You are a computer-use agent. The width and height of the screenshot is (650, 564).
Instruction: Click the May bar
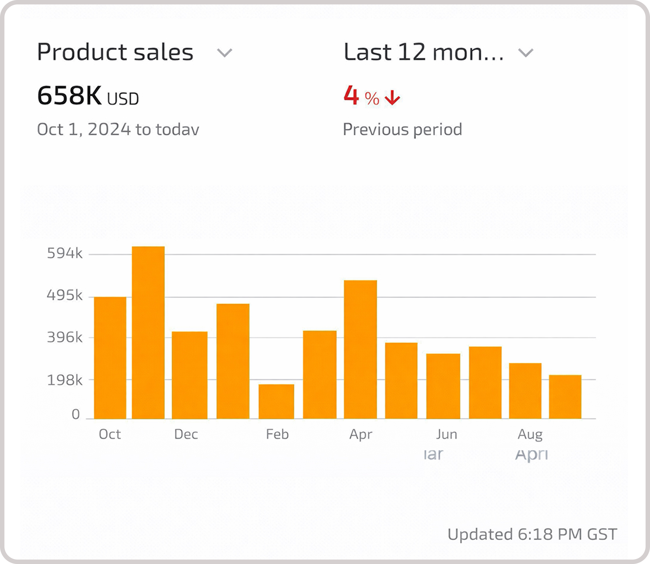pyautogui.click(x=401, y=380)
